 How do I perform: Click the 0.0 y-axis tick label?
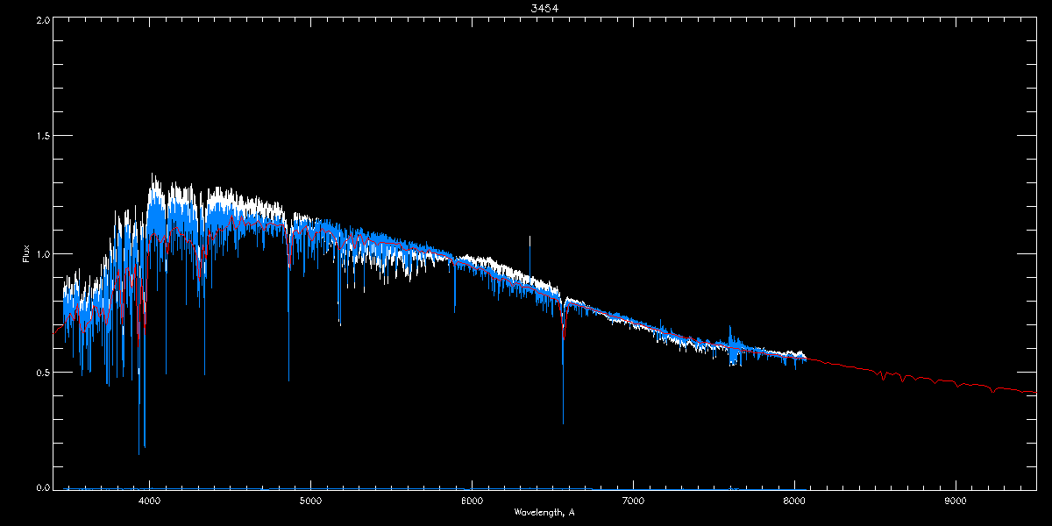[x=41, y=487]
